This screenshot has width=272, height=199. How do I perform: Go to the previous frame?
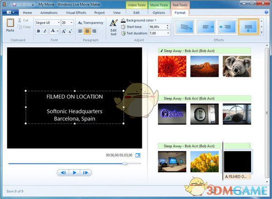coord(63,172)
